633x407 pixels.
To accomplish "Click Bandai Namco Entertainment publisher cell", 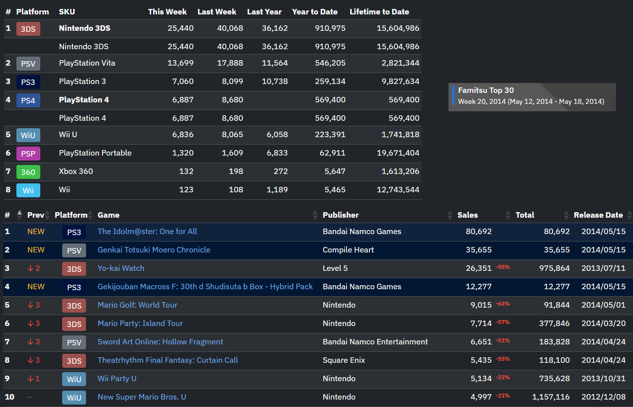I will point(375,342).
